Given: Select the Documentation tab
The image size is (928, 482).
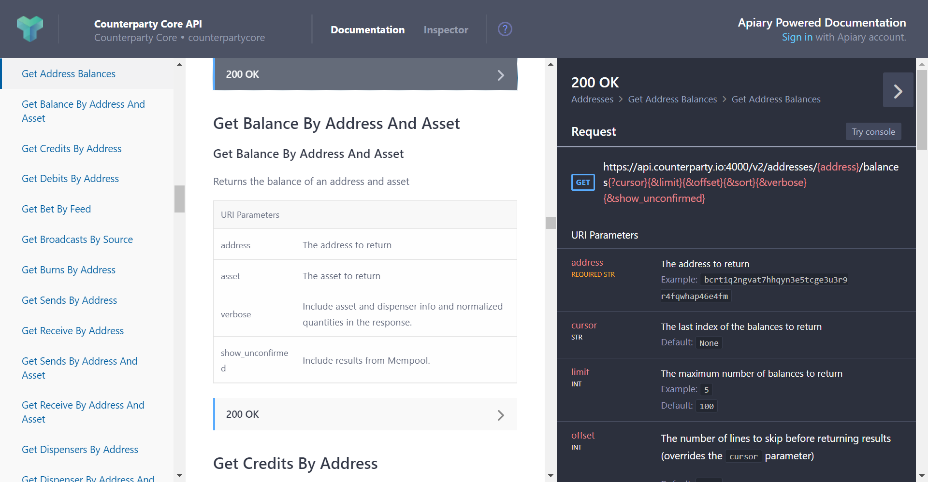Looking at the screenshot, I should pyautogui.click(x=367, y=29).
